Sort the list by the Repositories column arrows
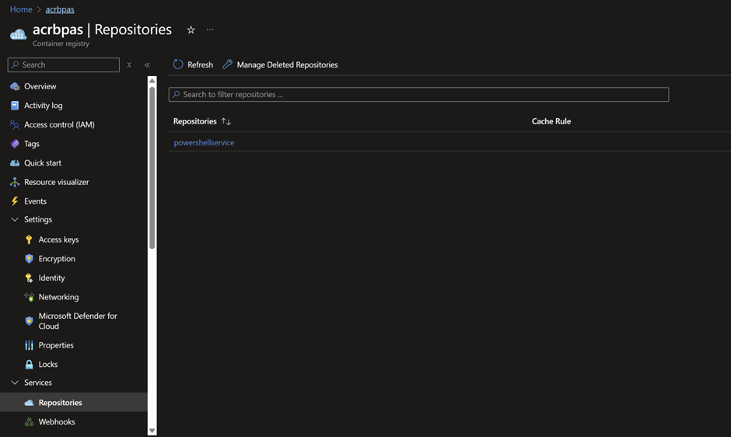731x437 pixels. [226, 121]
